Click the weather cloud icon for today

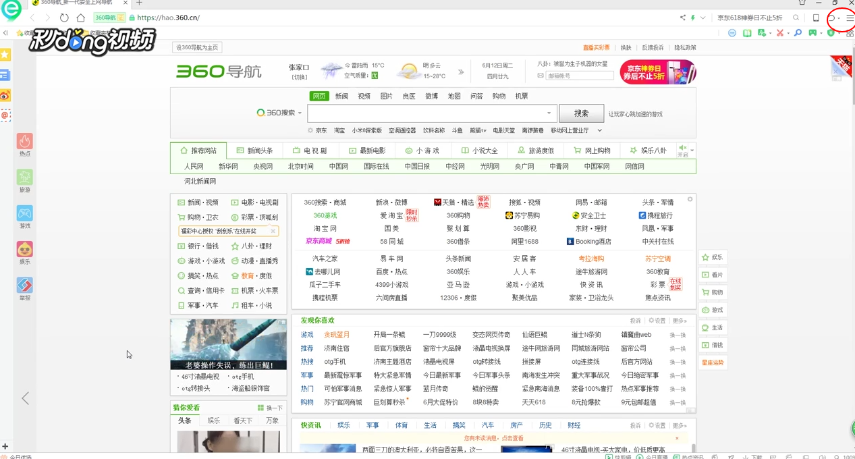pyautogui.click(x=331, y=70)
